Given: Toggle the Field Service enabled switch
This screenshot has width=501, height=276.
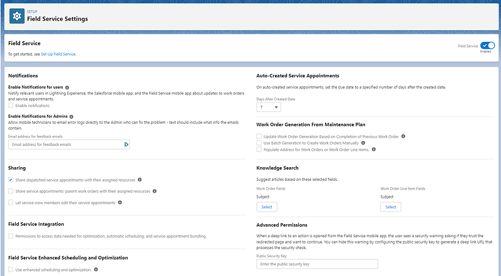Looking at the screenshot, I should (487, 46).
